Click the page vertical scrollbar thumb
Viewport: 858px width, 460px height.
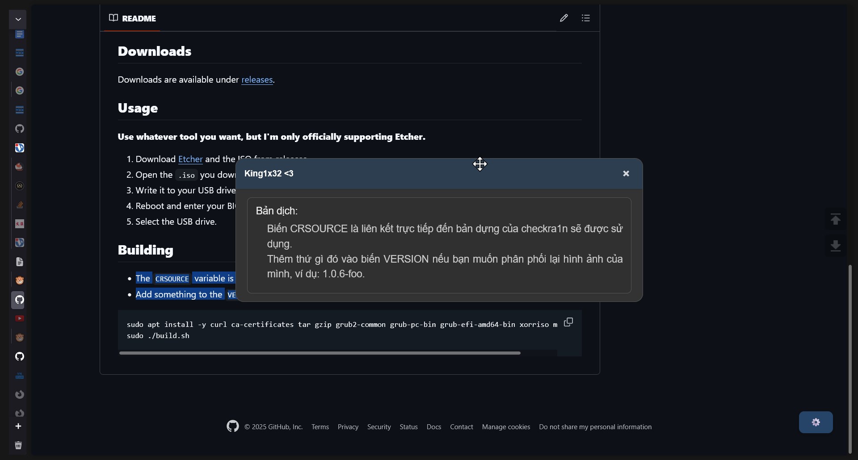click(x=850, y=359)
